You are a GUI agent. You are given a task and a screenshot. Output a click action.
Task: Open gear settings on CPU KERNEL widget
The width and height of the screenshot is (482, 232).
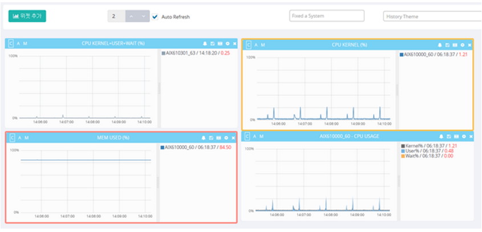(x=463, y=44)
